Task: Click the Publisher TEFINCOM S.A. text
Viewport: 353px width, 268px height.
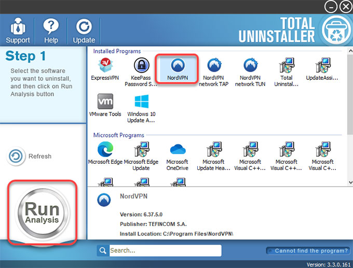Action: 153,224
